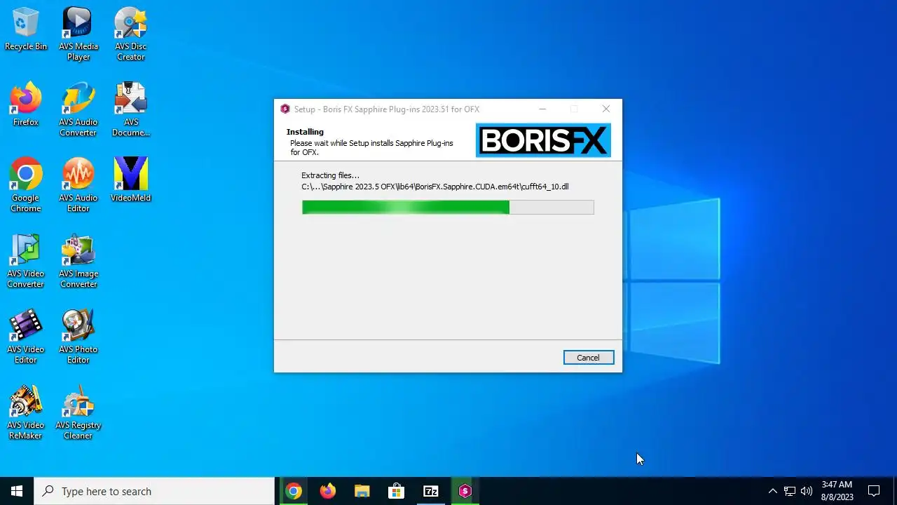Cancel the Sapphire Plug-ins installation

point(589,358)
